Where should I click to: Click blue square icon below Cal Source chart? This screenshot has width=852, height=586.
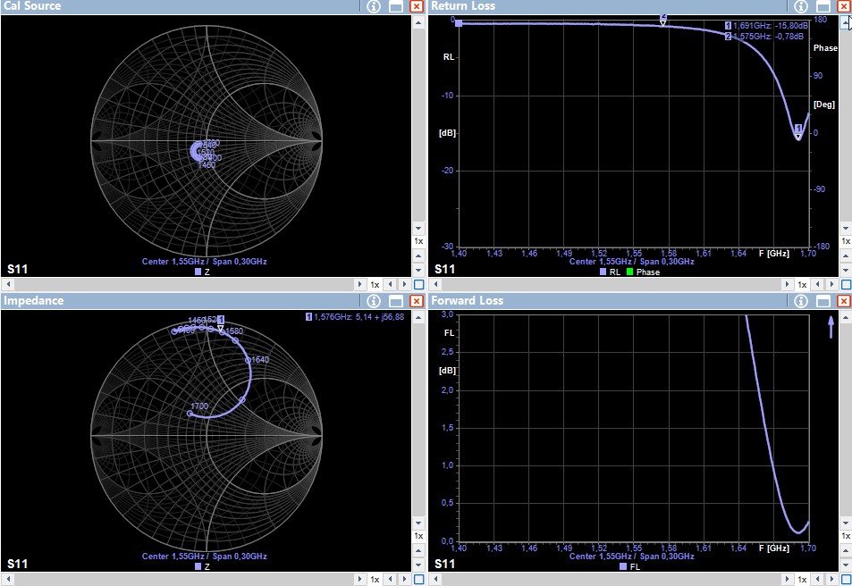419,285
